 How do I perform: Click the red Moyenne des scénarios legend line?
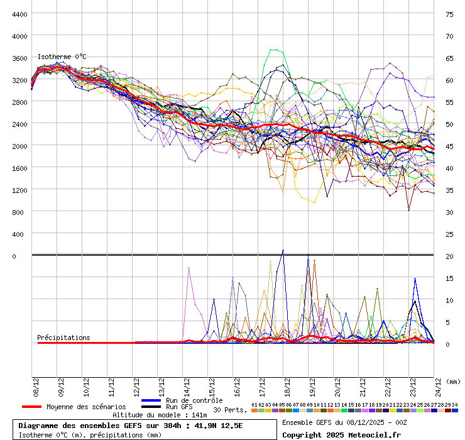(x=31, y=407)
